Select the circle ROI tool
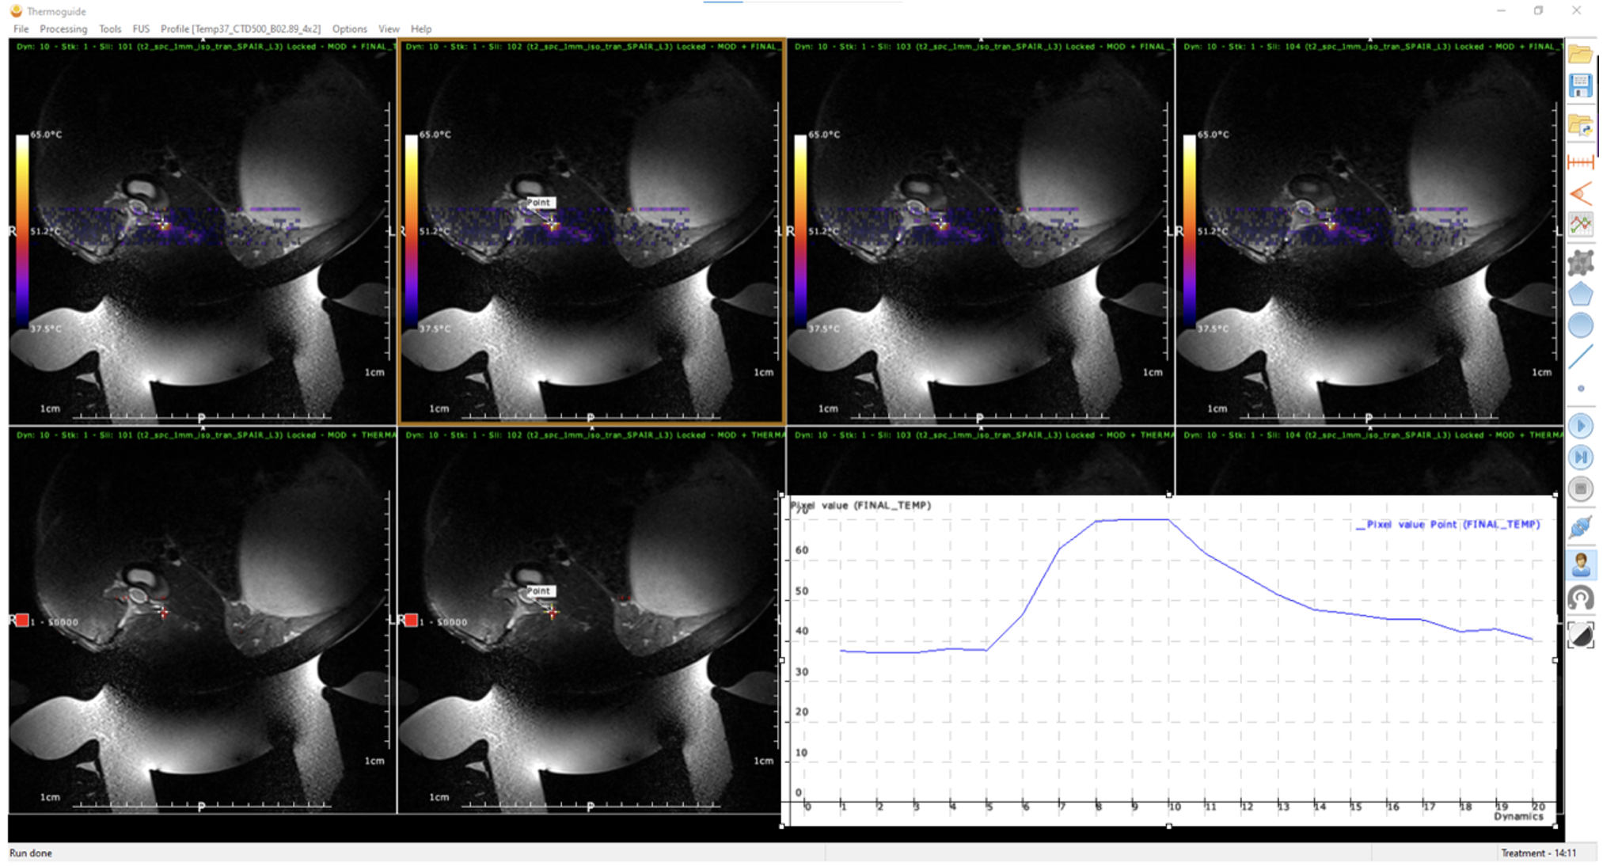 (x=1580, y=325)
